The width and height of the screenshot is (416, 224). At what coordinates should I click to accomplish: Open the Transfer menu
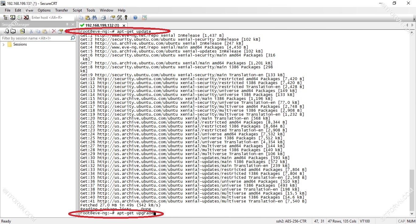pos(62,10)
